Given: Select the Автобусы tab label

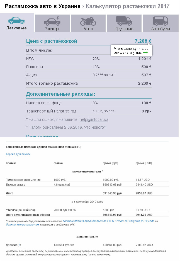Looking at the screenshot, I should [160, 29].
